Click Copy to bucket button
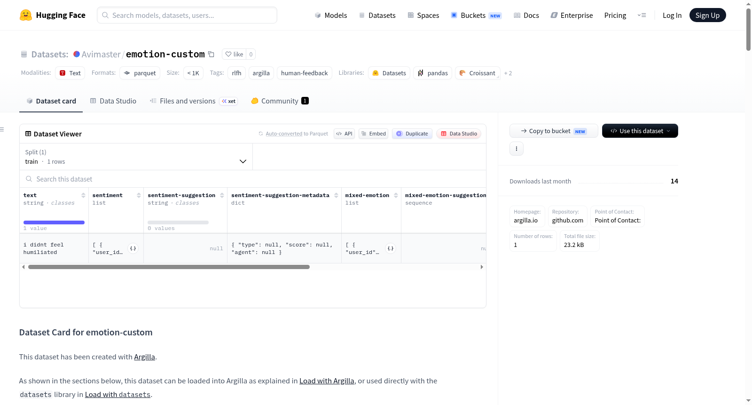Image resolution: width=752 pixels, height=405 pixels. [554, 131]
